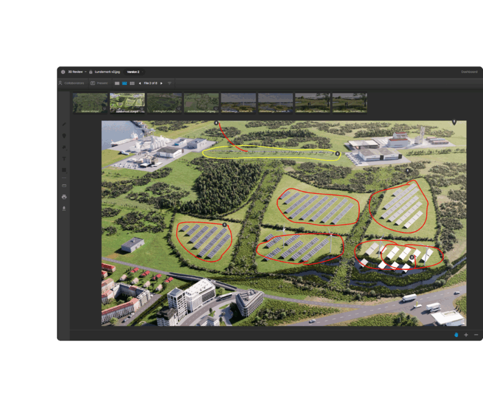483x407 pixels.
Task: Click the download icon in sidebar
Action: (65, 208)
